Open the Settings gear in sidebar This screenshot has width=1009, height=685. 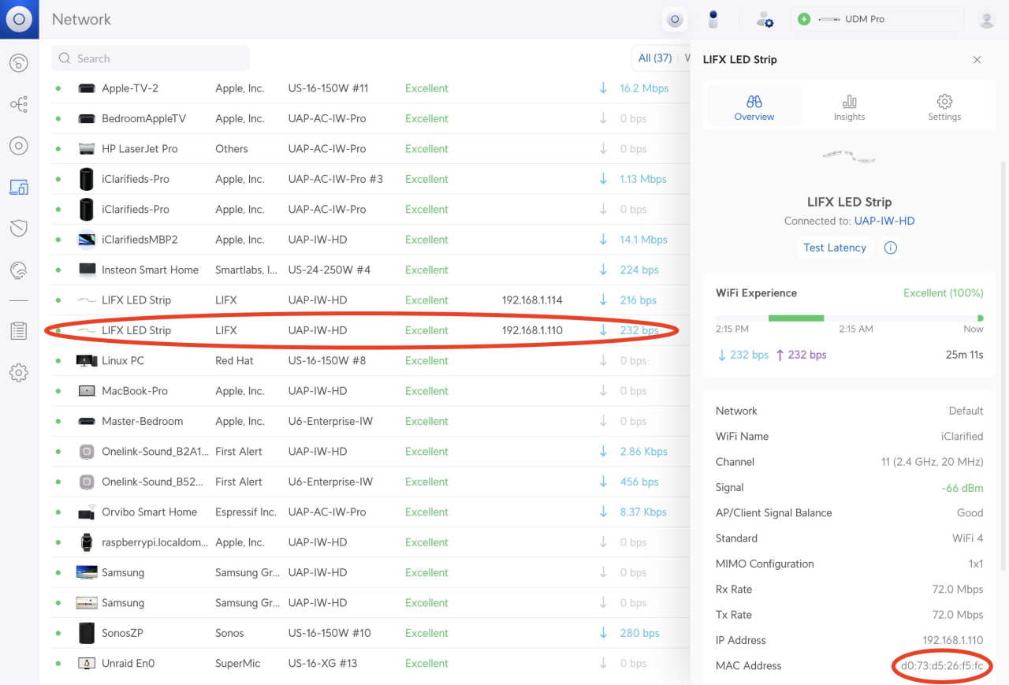19,373
